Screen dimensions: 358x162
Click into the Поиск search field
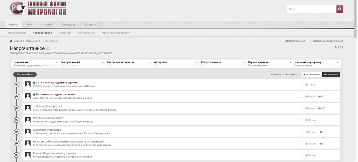pos(311,9)
